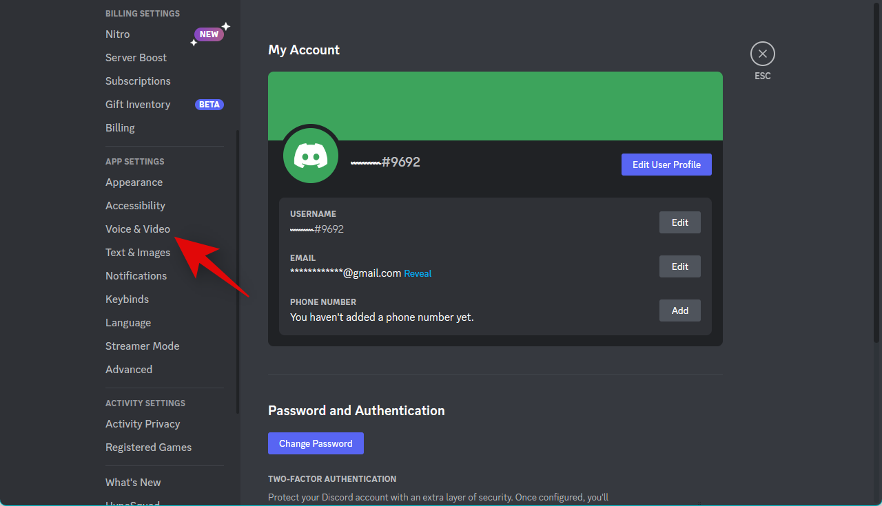Reveal the hidden email address

418,273
